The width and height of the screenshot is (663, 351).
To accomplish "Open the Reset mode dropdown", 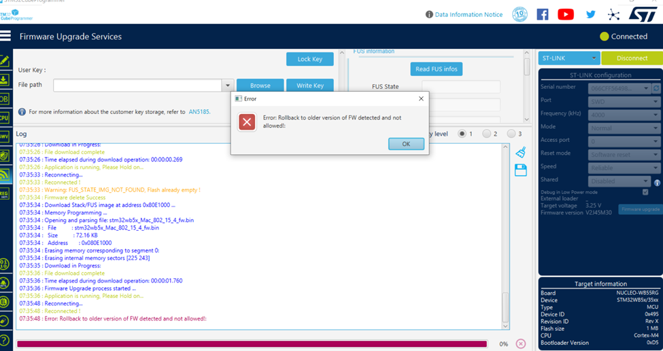I will pos(624,155).
